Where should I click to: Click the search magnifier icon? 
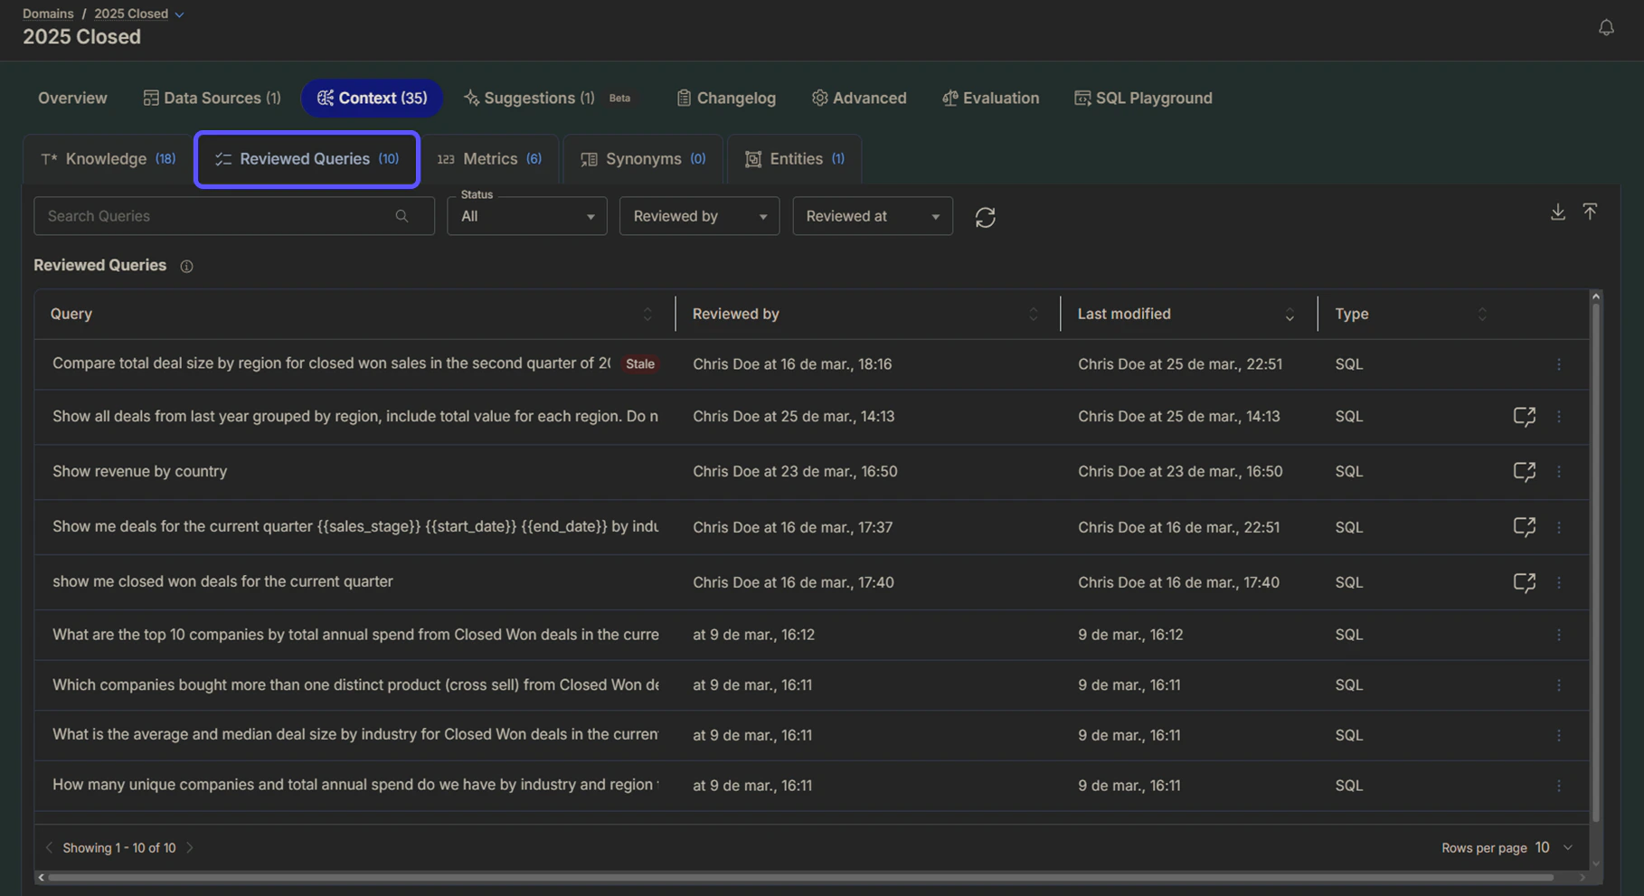[402, 216]
